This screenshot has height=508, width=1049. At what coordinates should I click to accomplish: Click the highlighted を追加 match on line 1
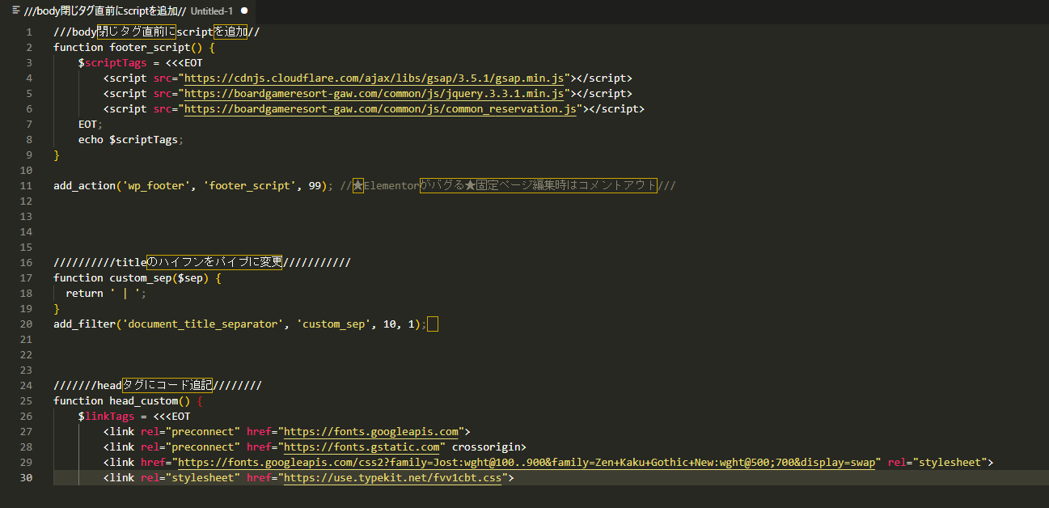click(x=232, y=32)
